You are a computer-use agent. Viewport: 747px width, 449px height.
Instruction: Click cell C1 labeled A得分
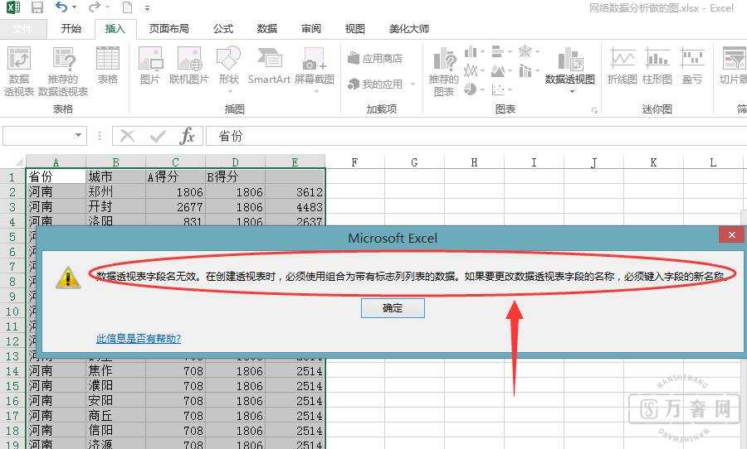coord(175,177)
